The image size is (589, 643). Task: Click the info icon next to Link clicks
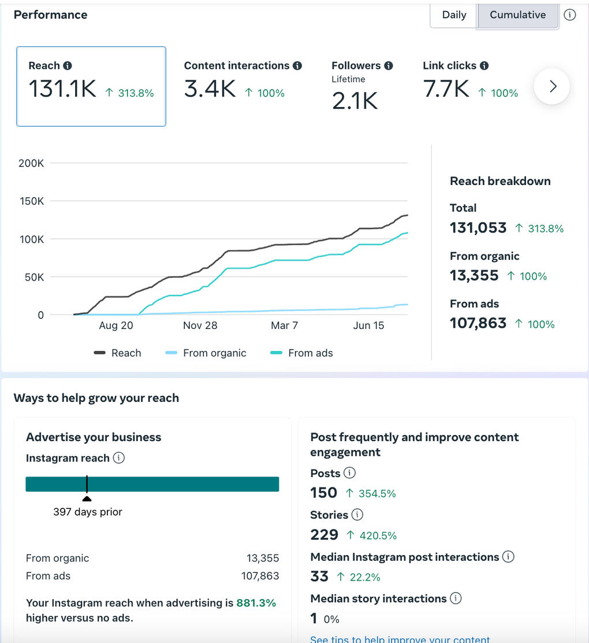(484, 66)
